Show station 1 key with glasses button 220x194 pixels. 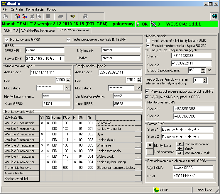pos(68,88)
